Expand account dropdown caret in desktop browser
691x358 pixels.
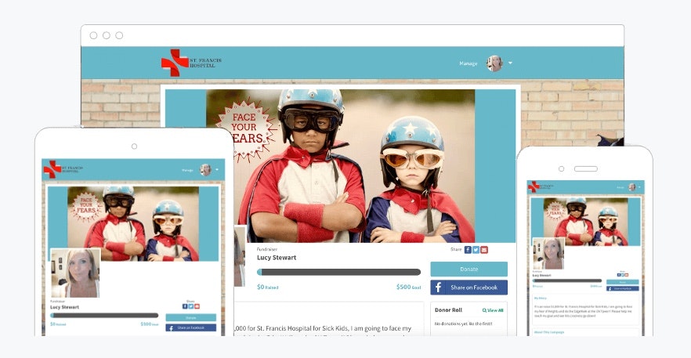[510, 63]
